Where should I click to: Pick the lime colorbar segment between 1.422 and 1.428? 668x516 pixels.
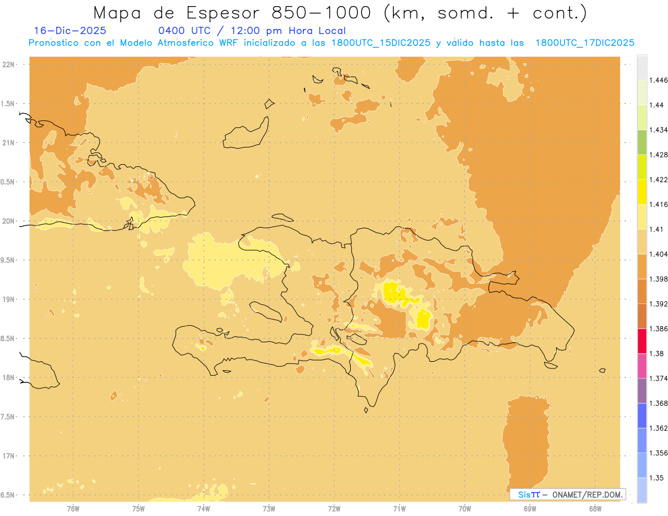coord(642,167)
